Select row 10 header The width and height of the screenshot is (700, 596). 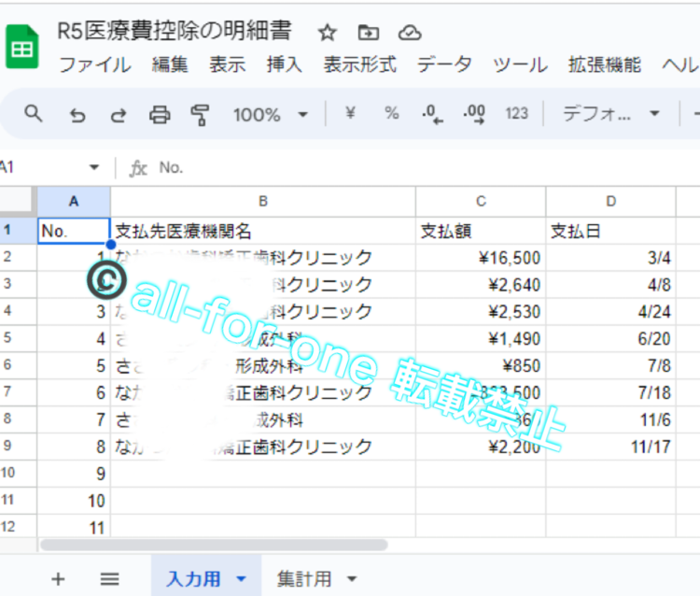point(18,473)
